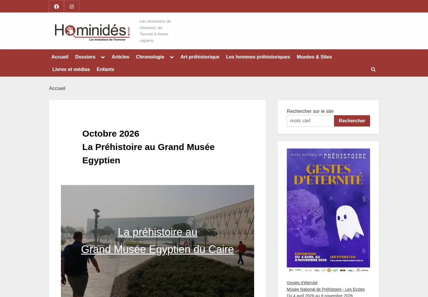This screenshot has width=428, height=297.
Task: Select Art préhistorique in the menu
Action: click(x=200, y=57)
